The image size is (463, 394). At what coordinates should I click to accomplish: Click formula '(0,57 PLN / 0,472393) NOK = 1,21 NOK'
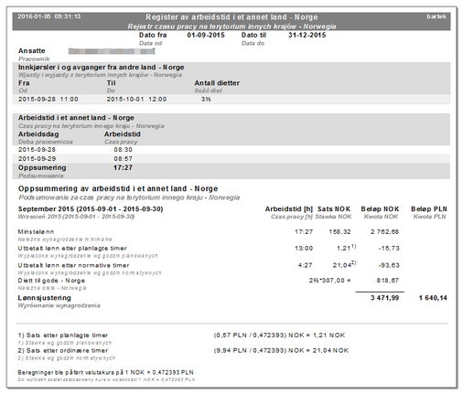click(x=279, y=335)
